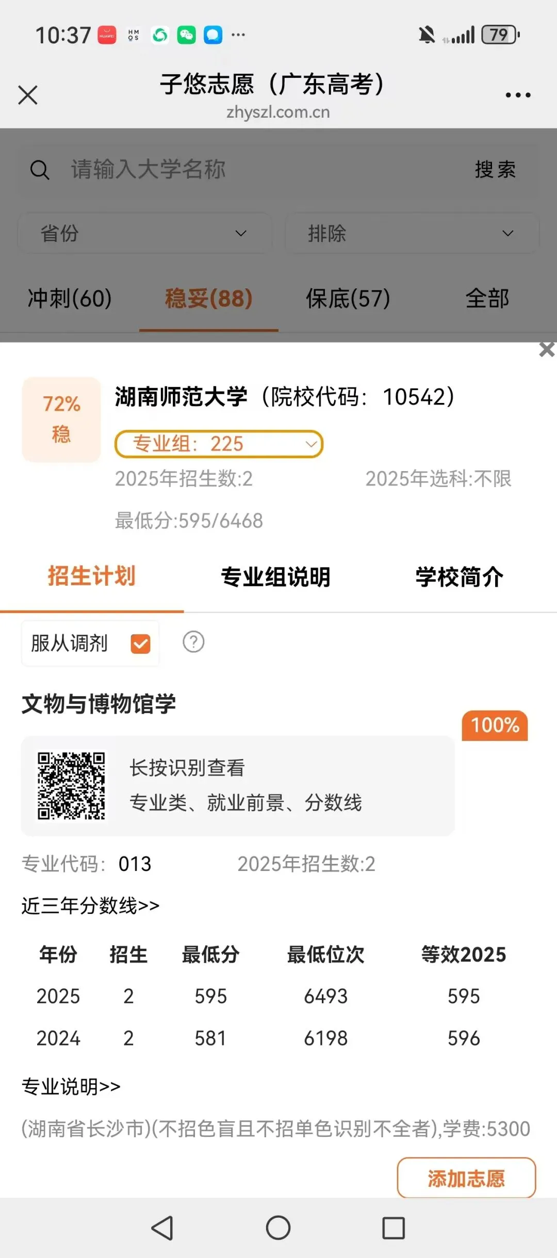557x1258 pixels.
Task: Switch to the 专业组说明 tab
Action: (275, 577)
